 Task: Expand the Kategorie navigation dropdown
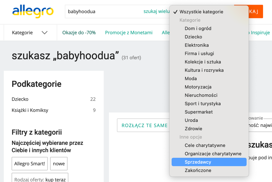click(x=30, y=32)
